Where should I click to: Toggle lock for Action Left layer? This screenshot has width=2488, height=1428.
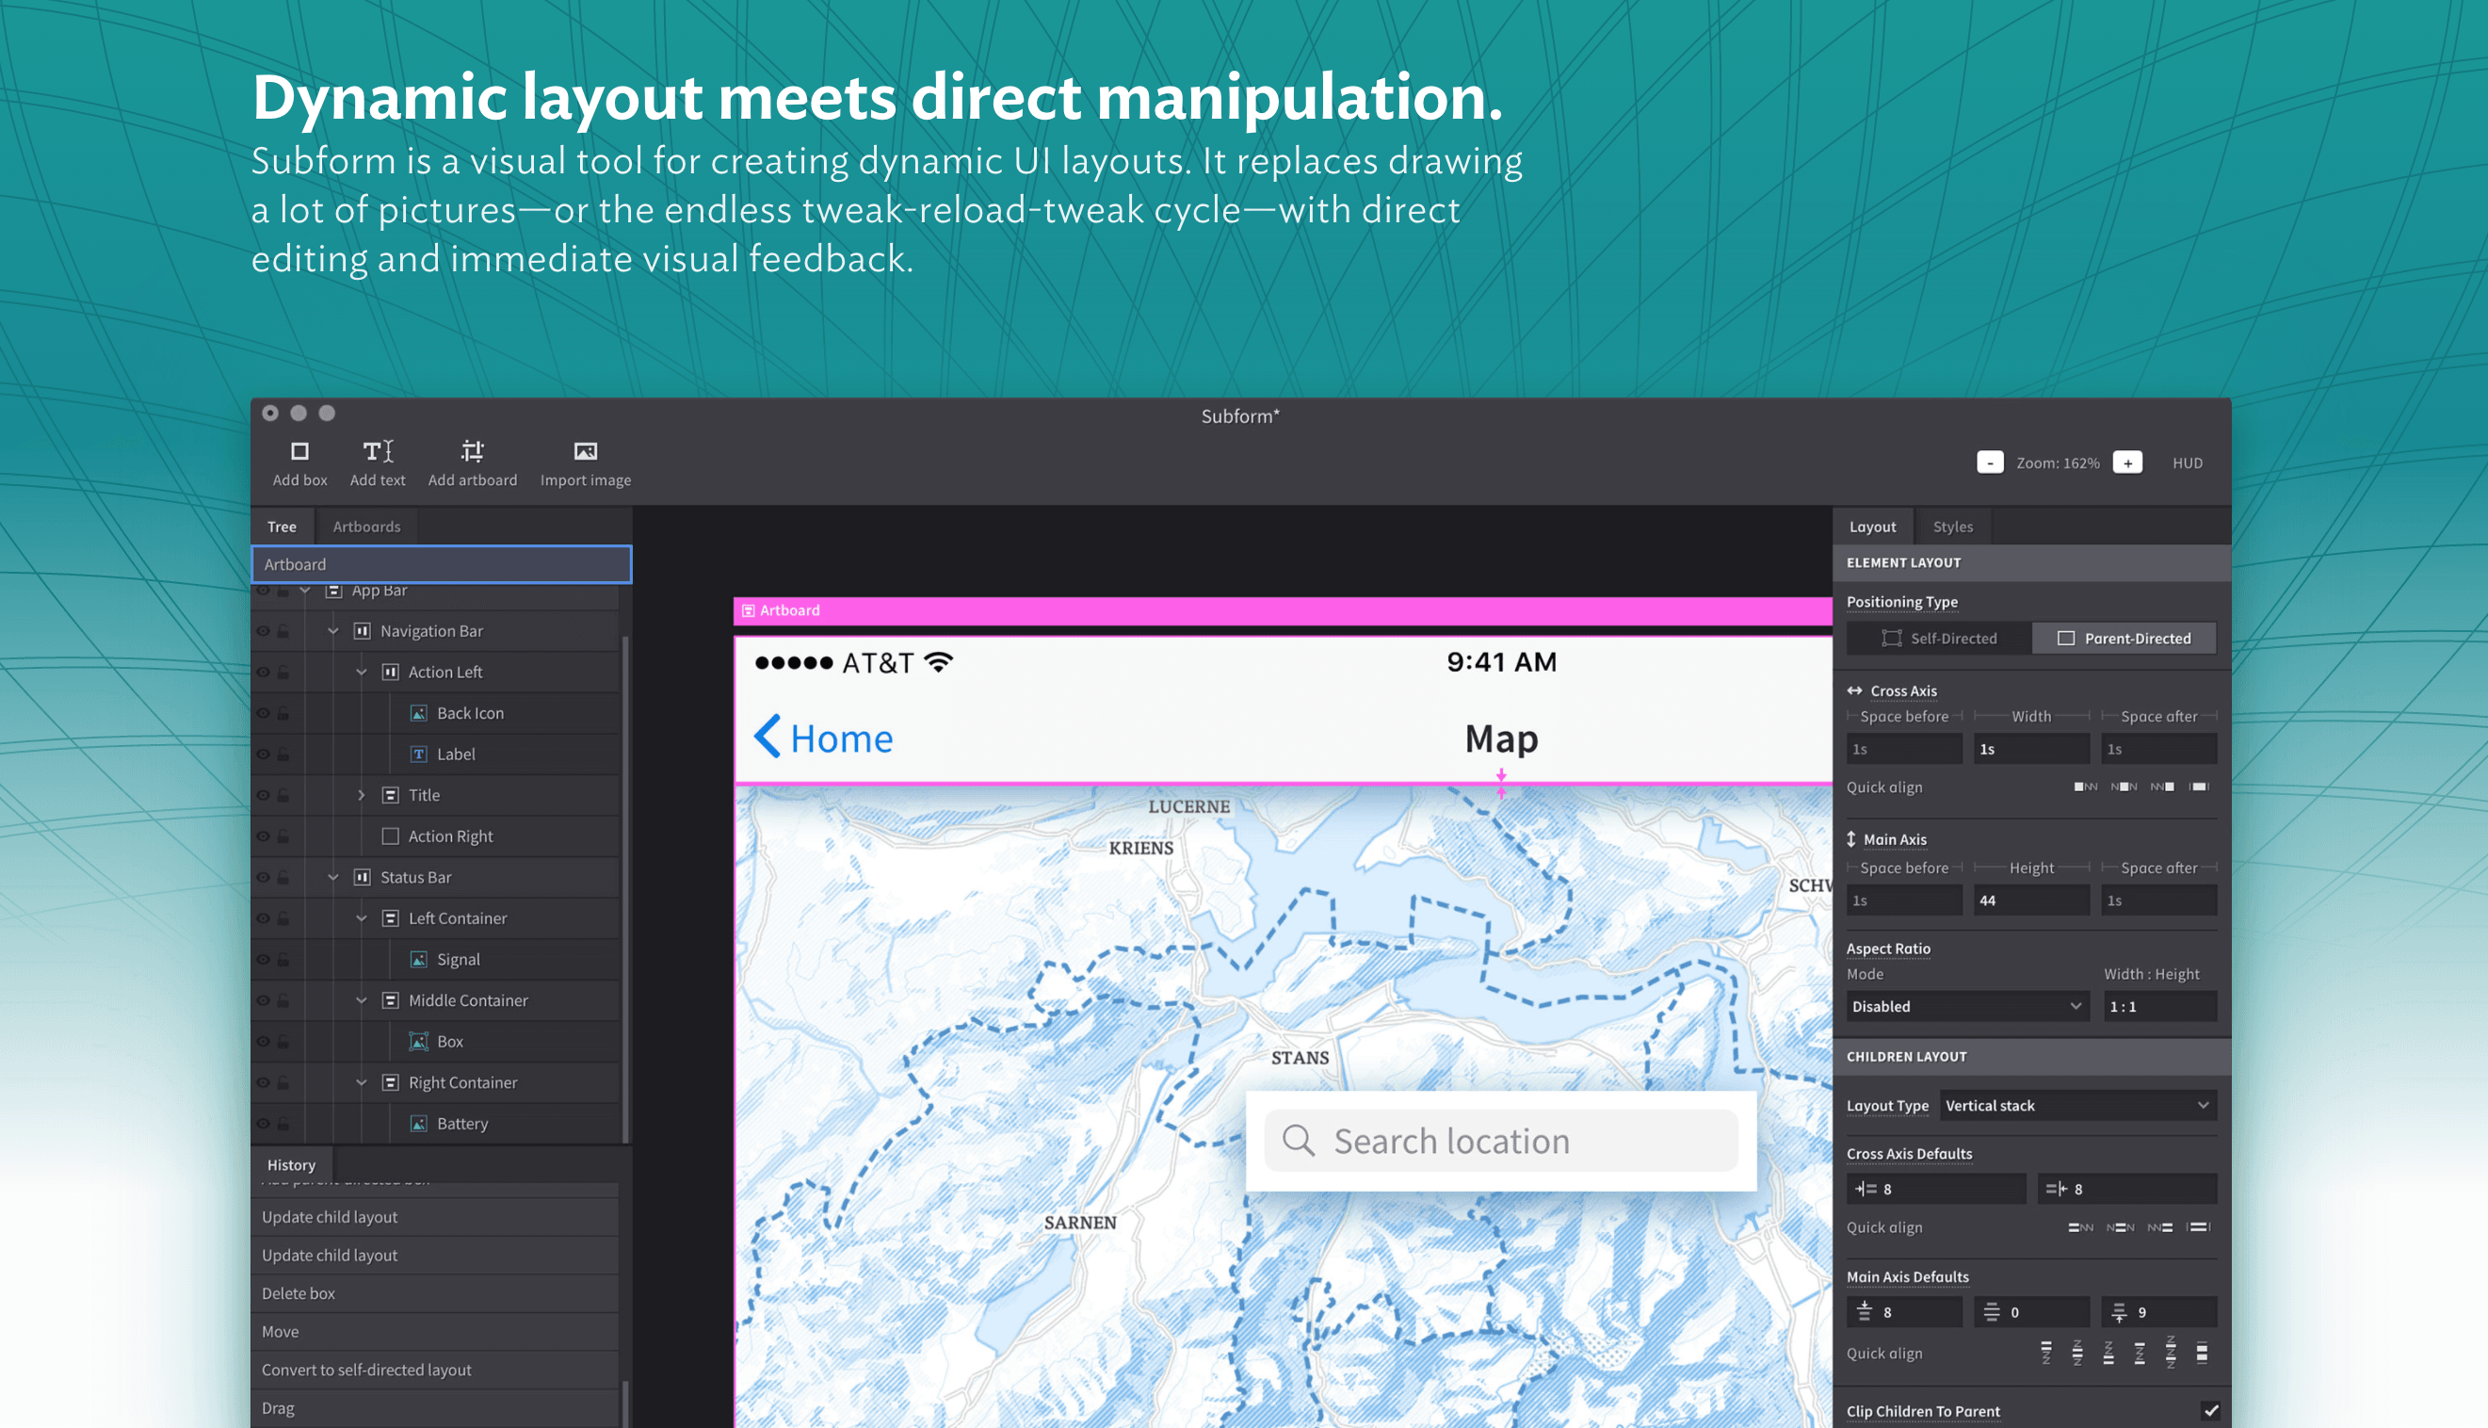(283, 672)
